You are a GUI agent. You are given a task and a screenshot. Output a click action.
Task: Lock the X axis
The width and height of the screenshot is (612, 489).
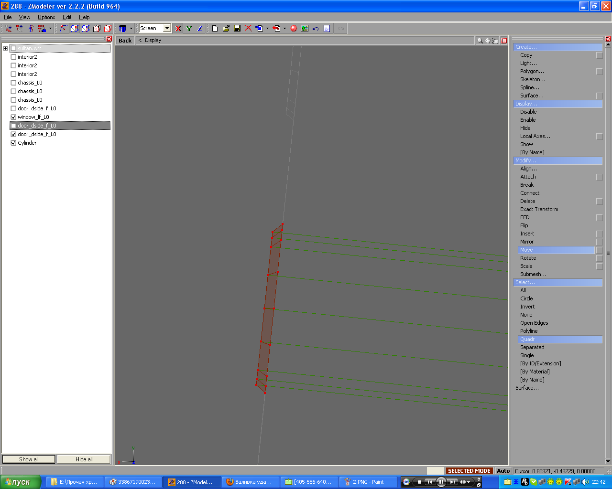tap(178, 29)
